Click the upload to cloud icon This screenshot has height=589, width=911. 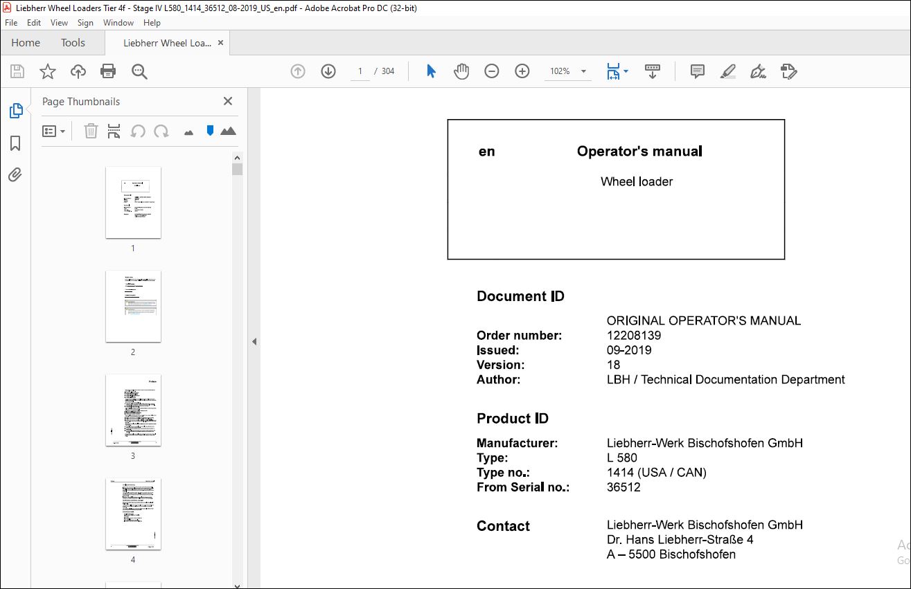(x=78, y=71)
